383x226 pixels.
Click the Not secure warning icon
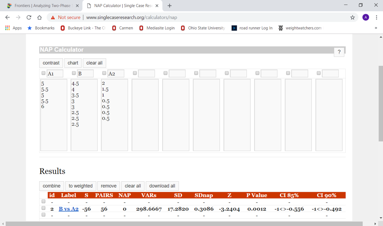point(53,17)
